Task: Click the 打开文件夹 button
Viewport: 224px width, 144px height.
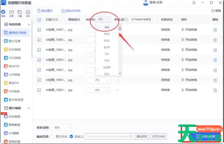Action: tap(158, 136)
